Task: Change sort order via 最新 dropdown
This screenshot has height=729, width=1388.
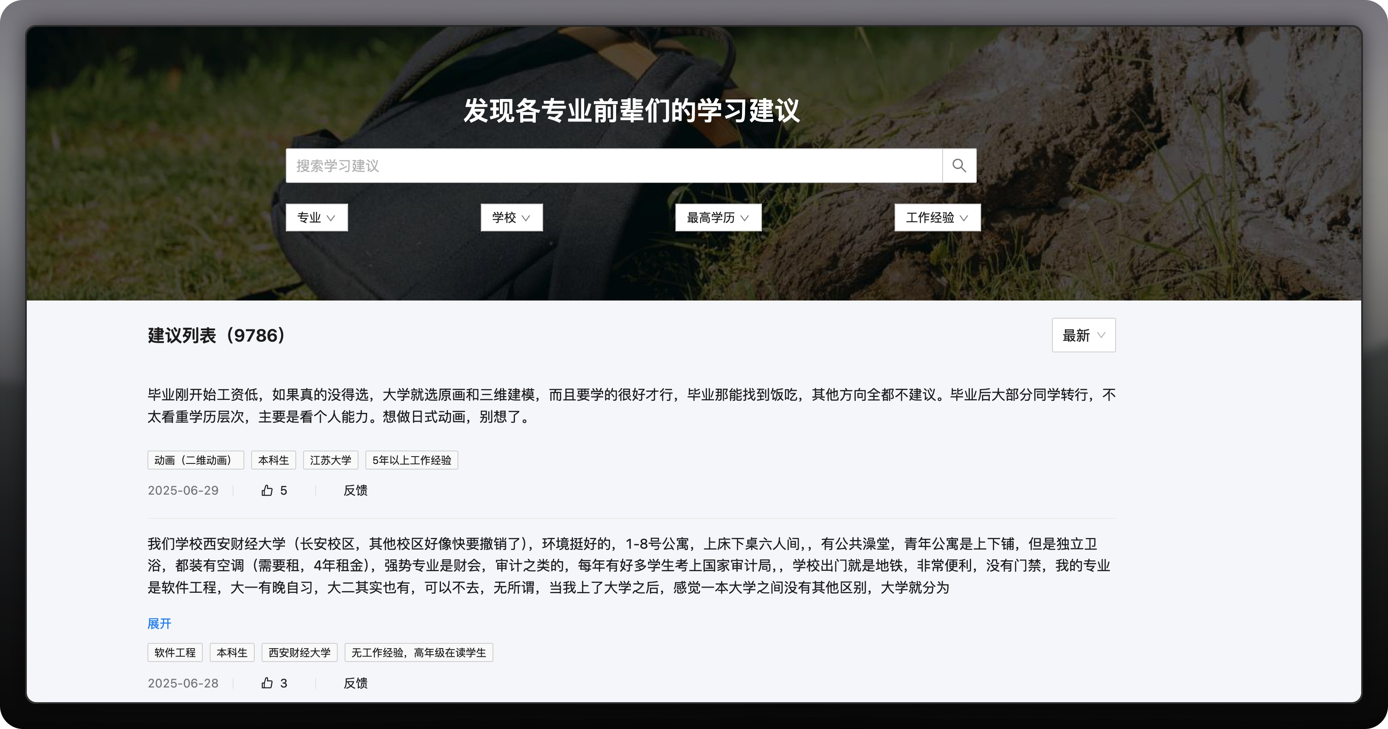Action: click(1083, 335)
